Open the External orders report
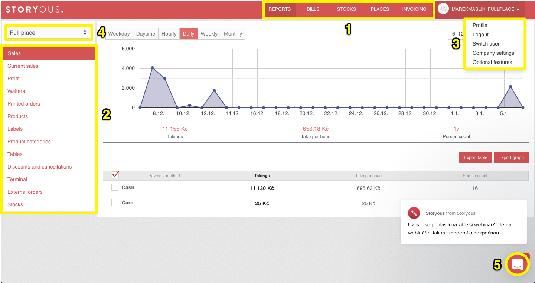Viewport: 535px width, 283px height. (x=25, y=192)
